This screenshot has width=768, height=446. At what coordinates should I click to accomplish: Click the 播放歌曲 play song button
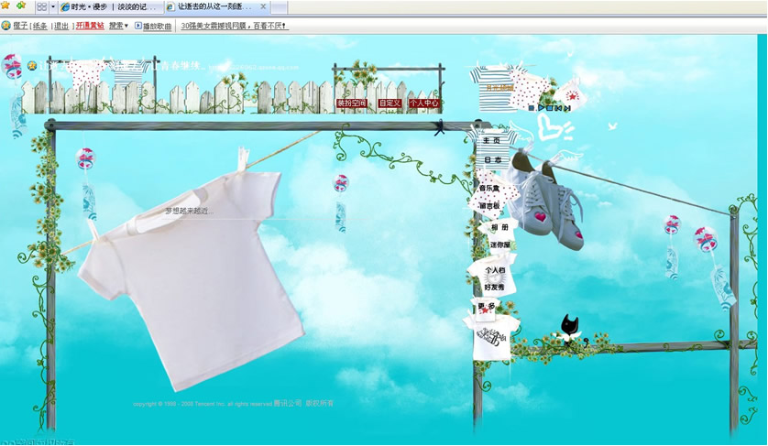point(153,26)
